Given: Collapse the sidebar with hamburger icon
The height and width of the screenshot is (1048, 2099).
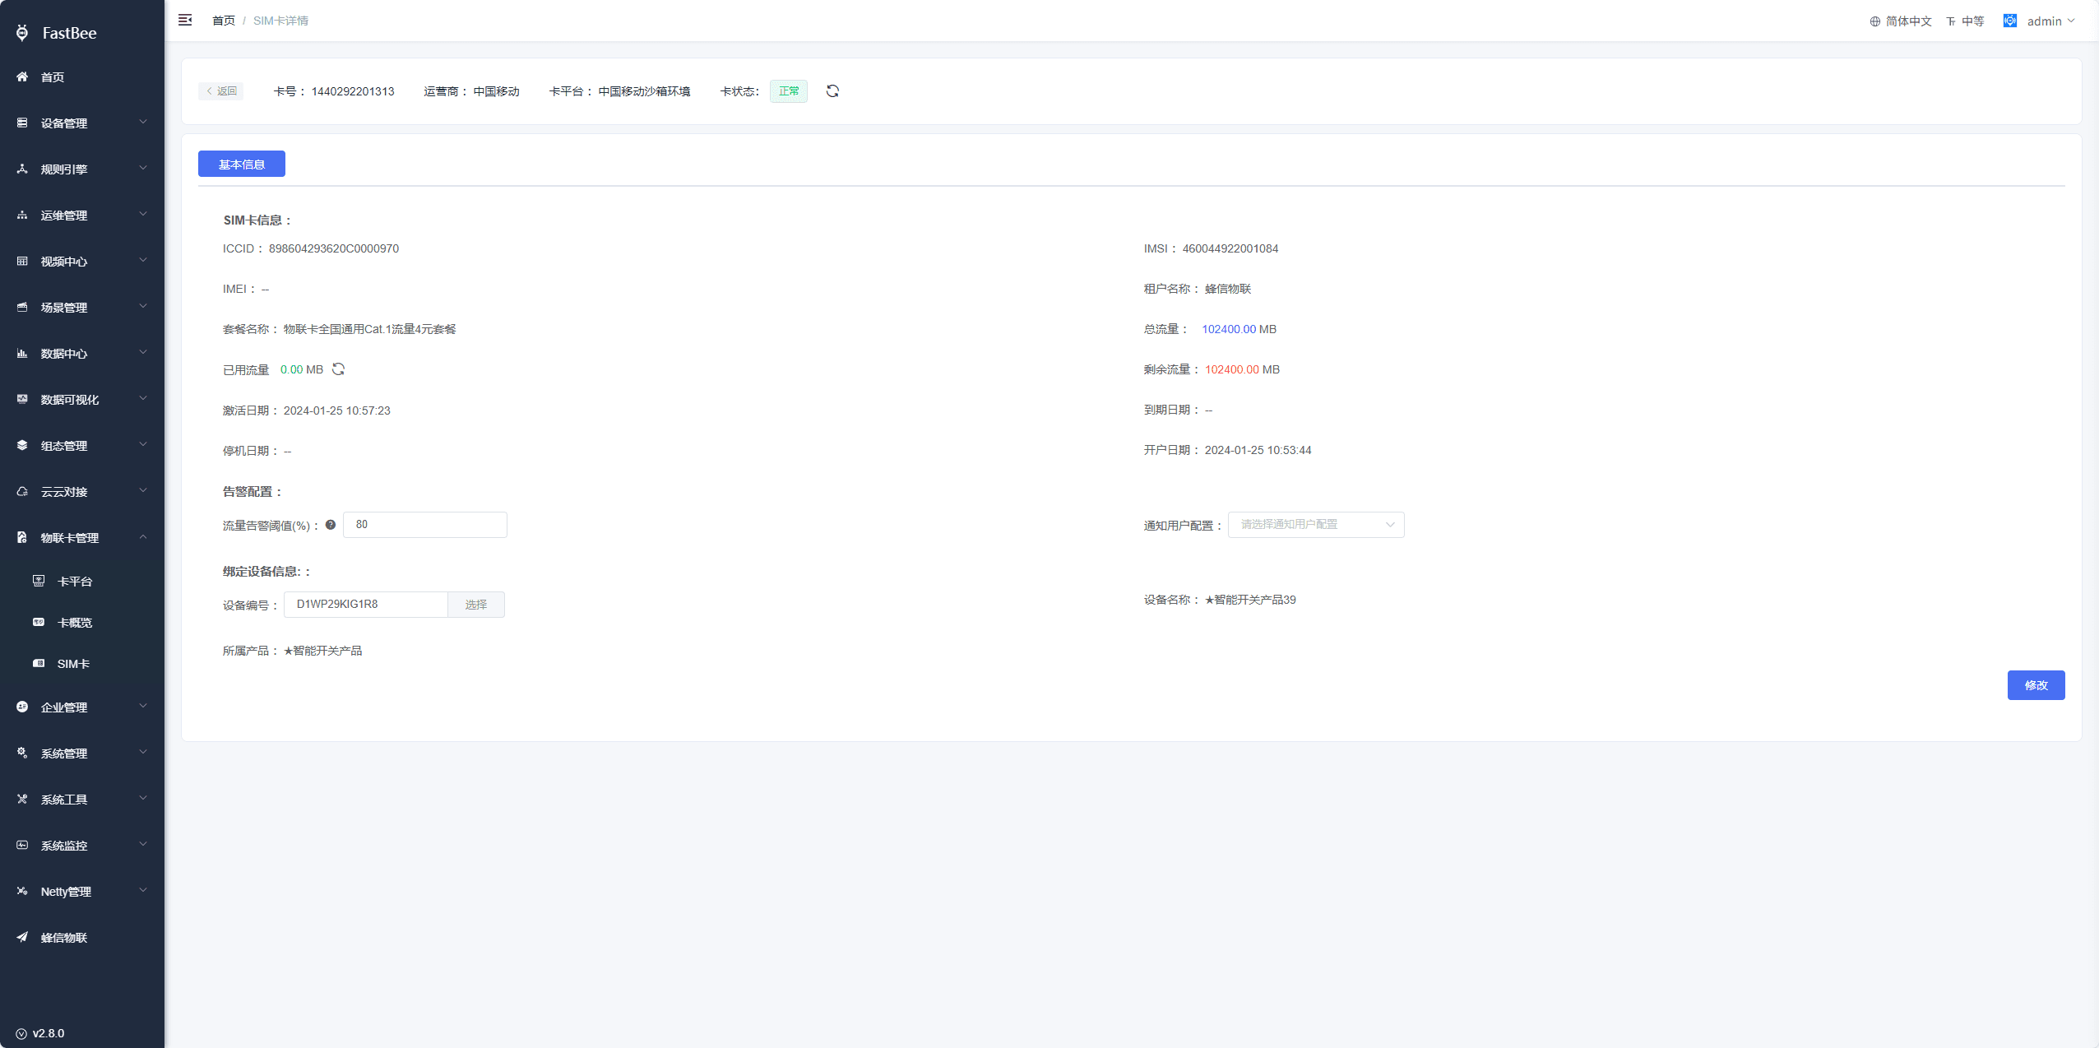Looking at the screenshot, I should point(185,20).
